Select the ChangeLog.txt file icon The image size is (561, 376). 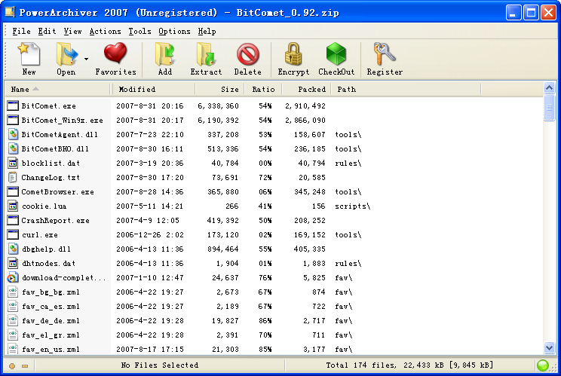(x=13, y=177)
